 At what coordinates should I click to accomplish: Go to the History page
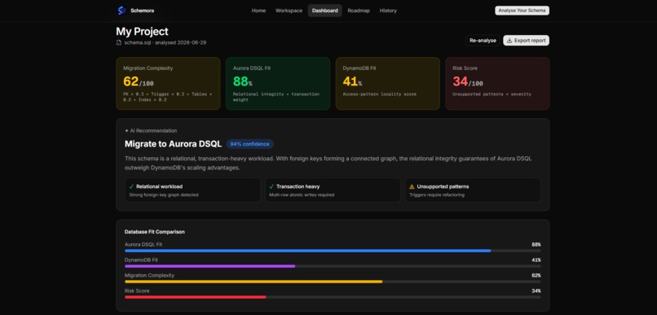click(x=388, y=11)
